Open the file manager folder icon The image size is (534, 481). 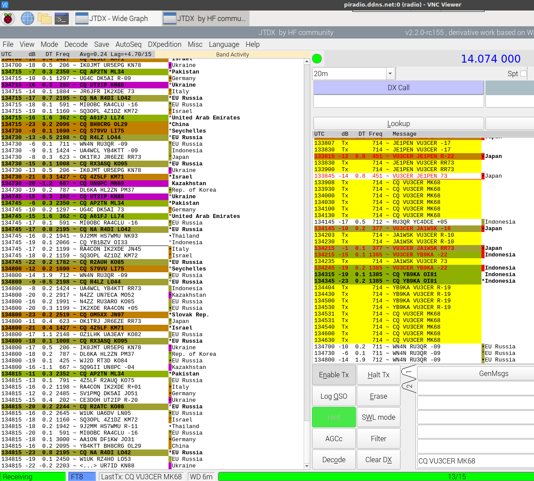pos(45,18)
